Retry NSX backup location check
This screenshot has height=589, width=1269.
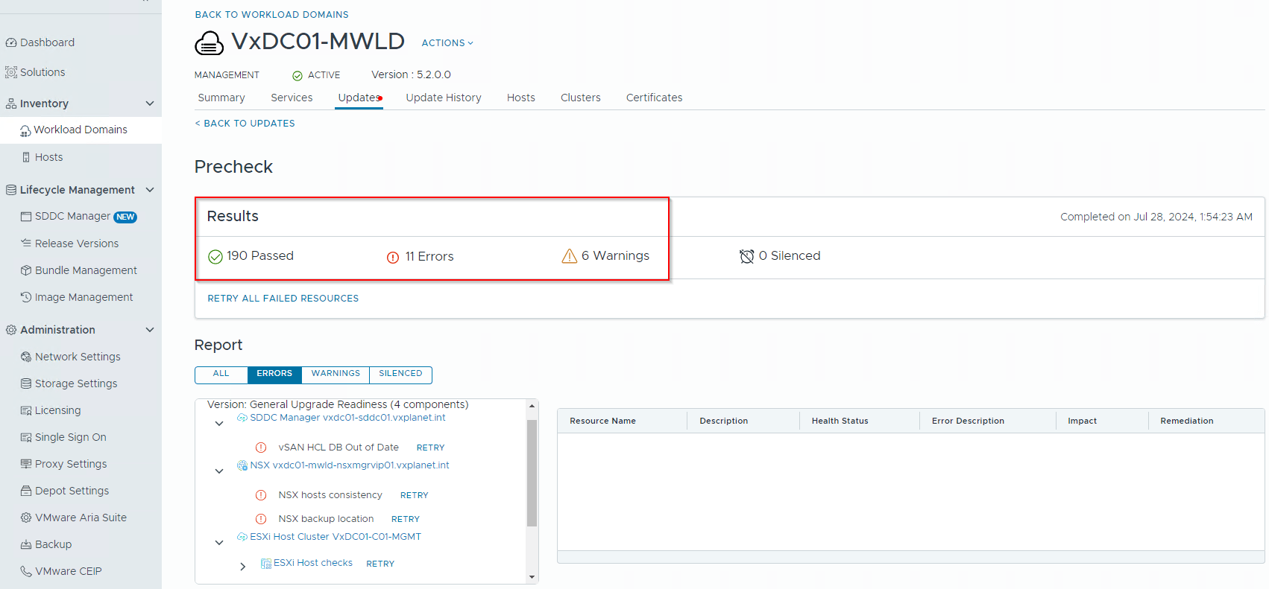pyautogui.click(x=406, y=520)
